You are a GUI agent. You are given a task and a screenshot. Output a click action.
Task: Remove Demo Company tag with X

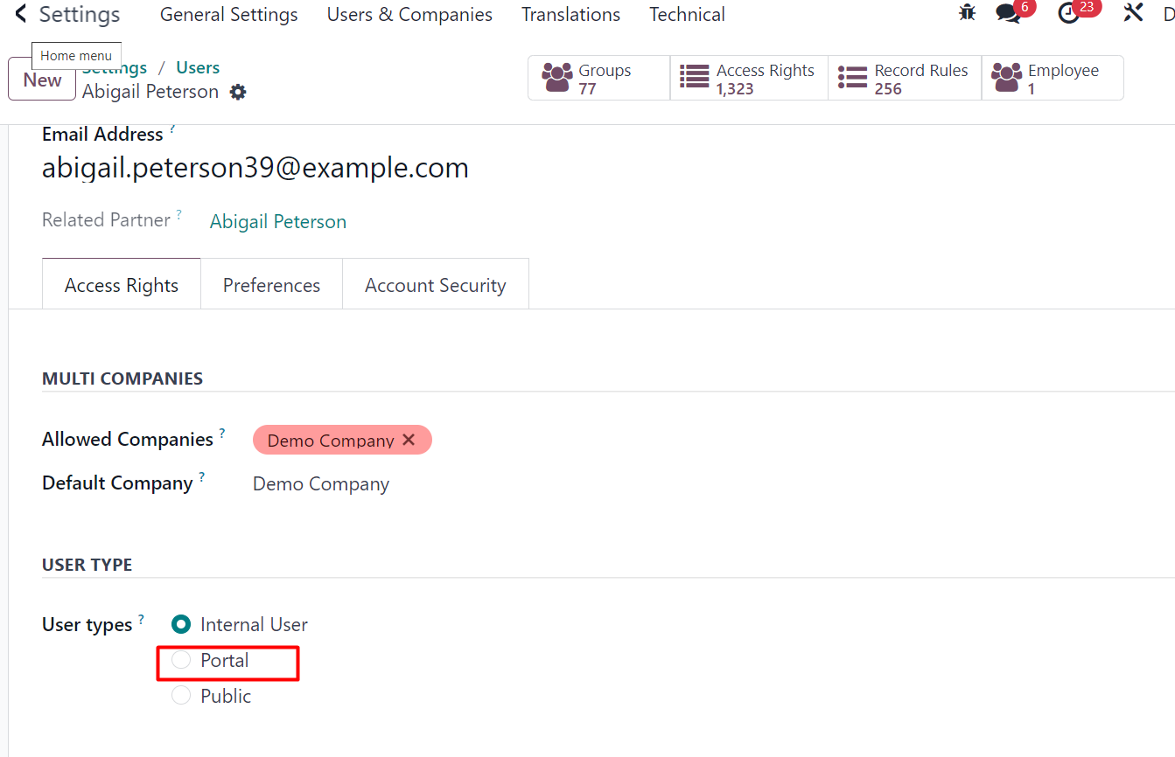pos(409,441)
